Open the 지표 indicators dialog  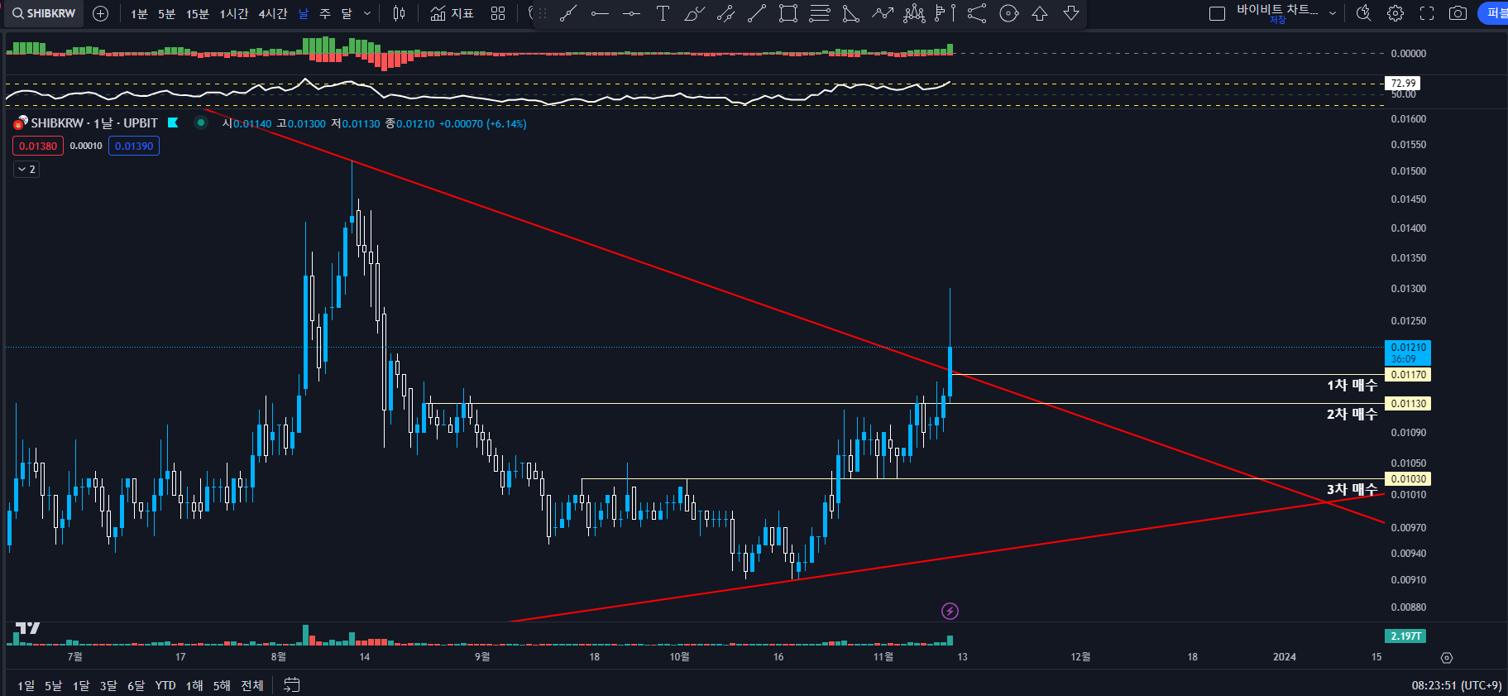click(x=452, y=13)
